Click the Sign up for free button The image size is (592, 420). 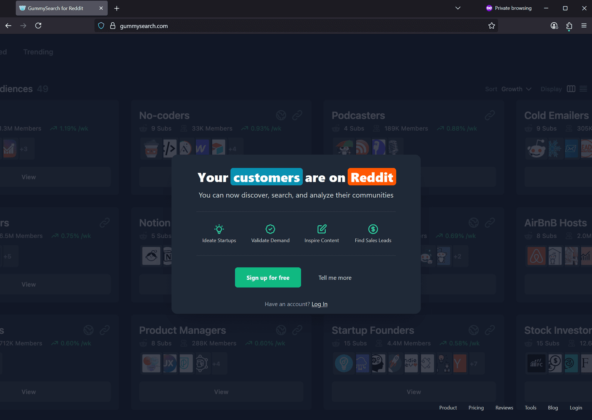click(x=267, y=277)
